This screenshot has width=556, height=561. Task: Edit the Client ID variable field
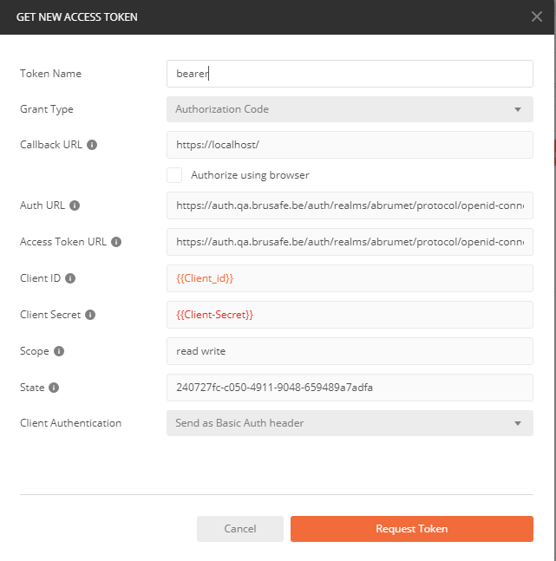click(x=350, y=278)
